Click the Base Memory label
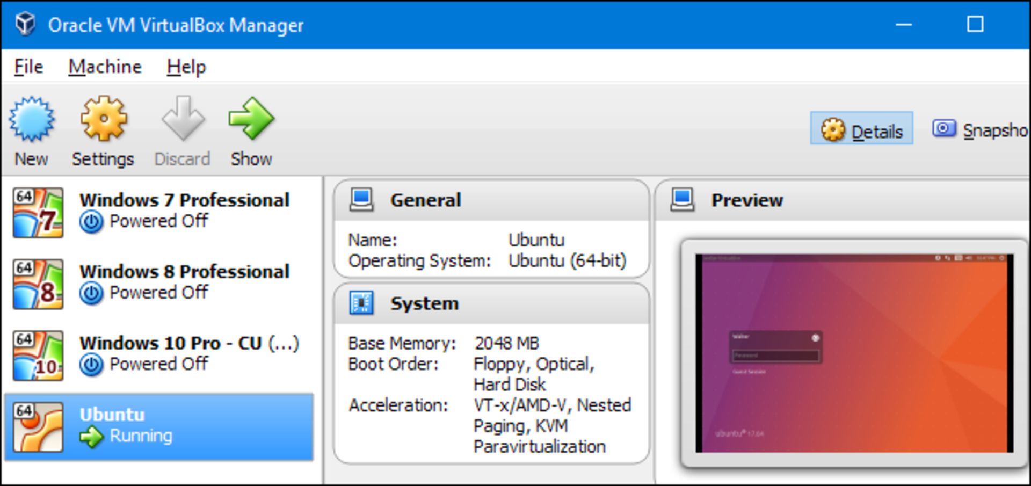The image size is (1031, 486). (402, 343)
